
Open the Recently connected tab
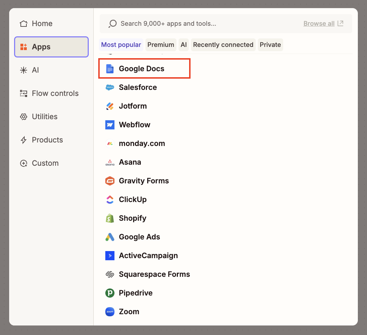click(x=223, y=45)
